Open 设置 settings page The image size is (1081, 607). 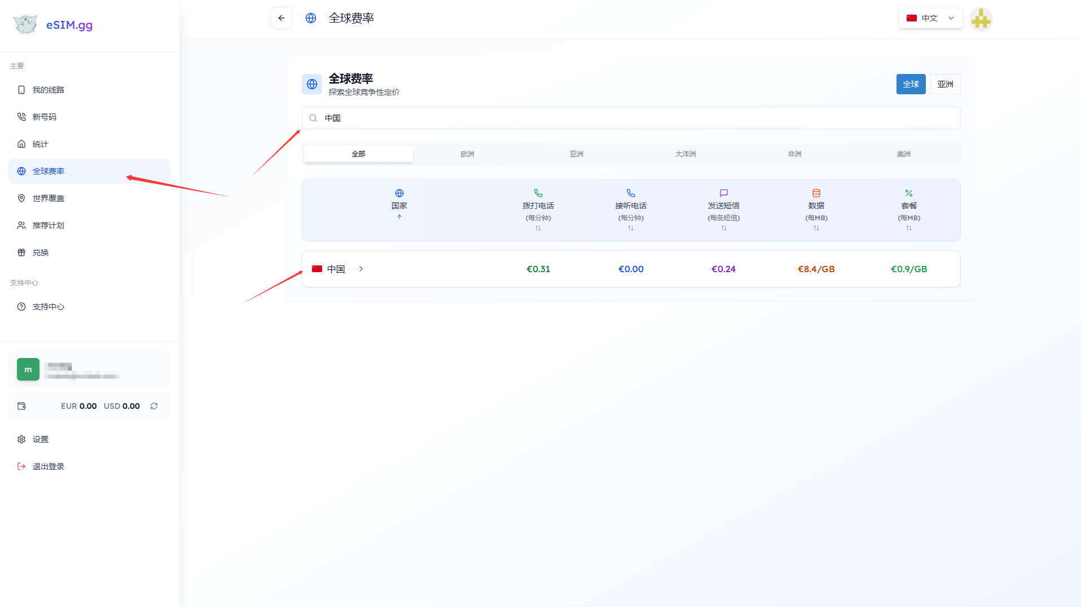pyautogui.click(x=41, y=439)
